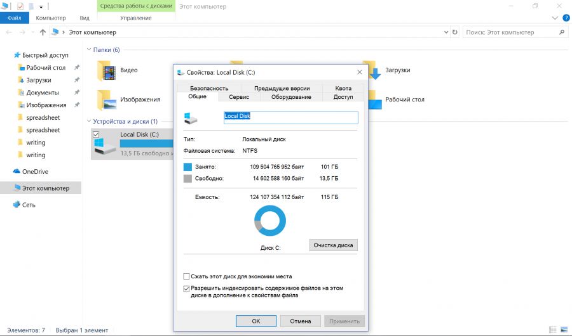Click the disk name Local Disk field
Image resolution: width=572 pixels, height=336 pixels.
290,117
